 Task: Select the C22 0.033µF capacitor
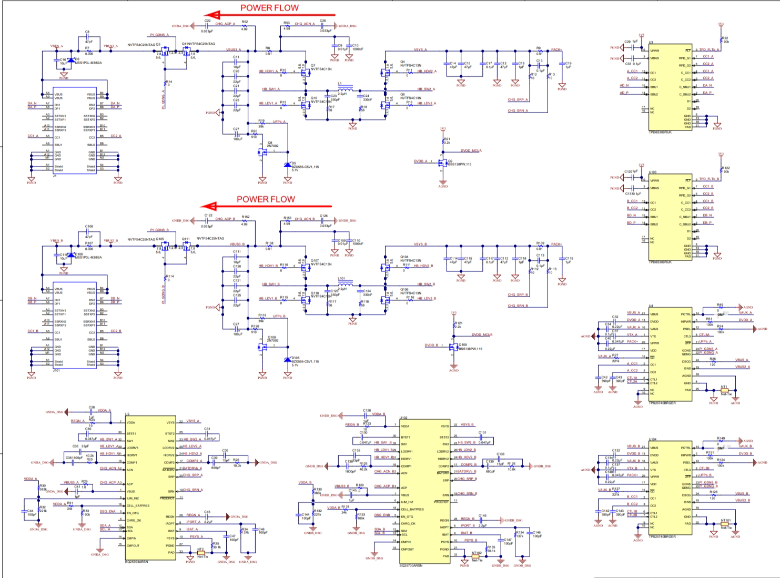click(x=207, y=25)
